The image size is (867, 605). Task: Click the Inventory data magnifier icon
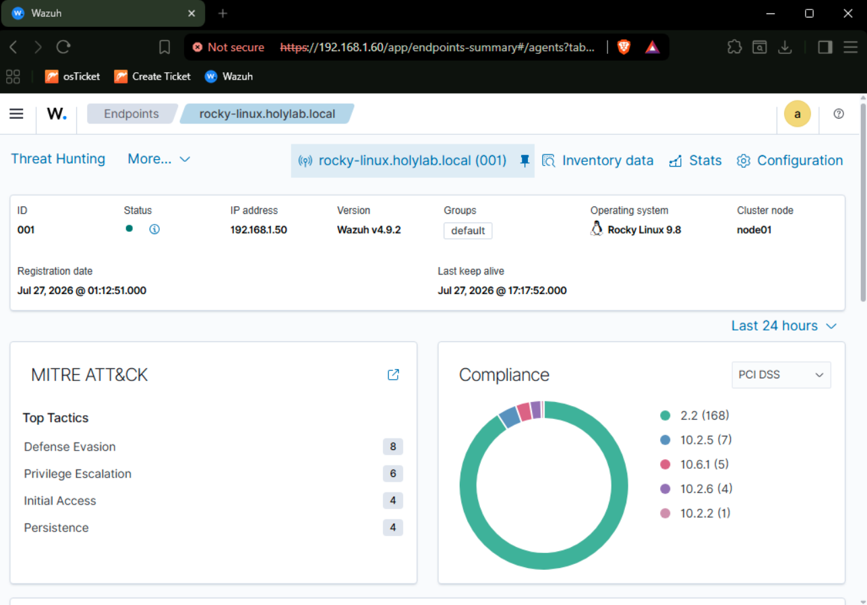[x=549, y=161]
